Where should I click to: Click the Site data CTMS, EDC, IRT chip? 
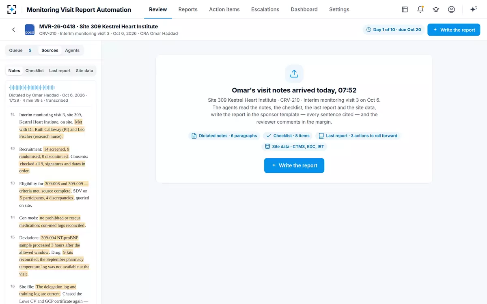pos(294,146)
